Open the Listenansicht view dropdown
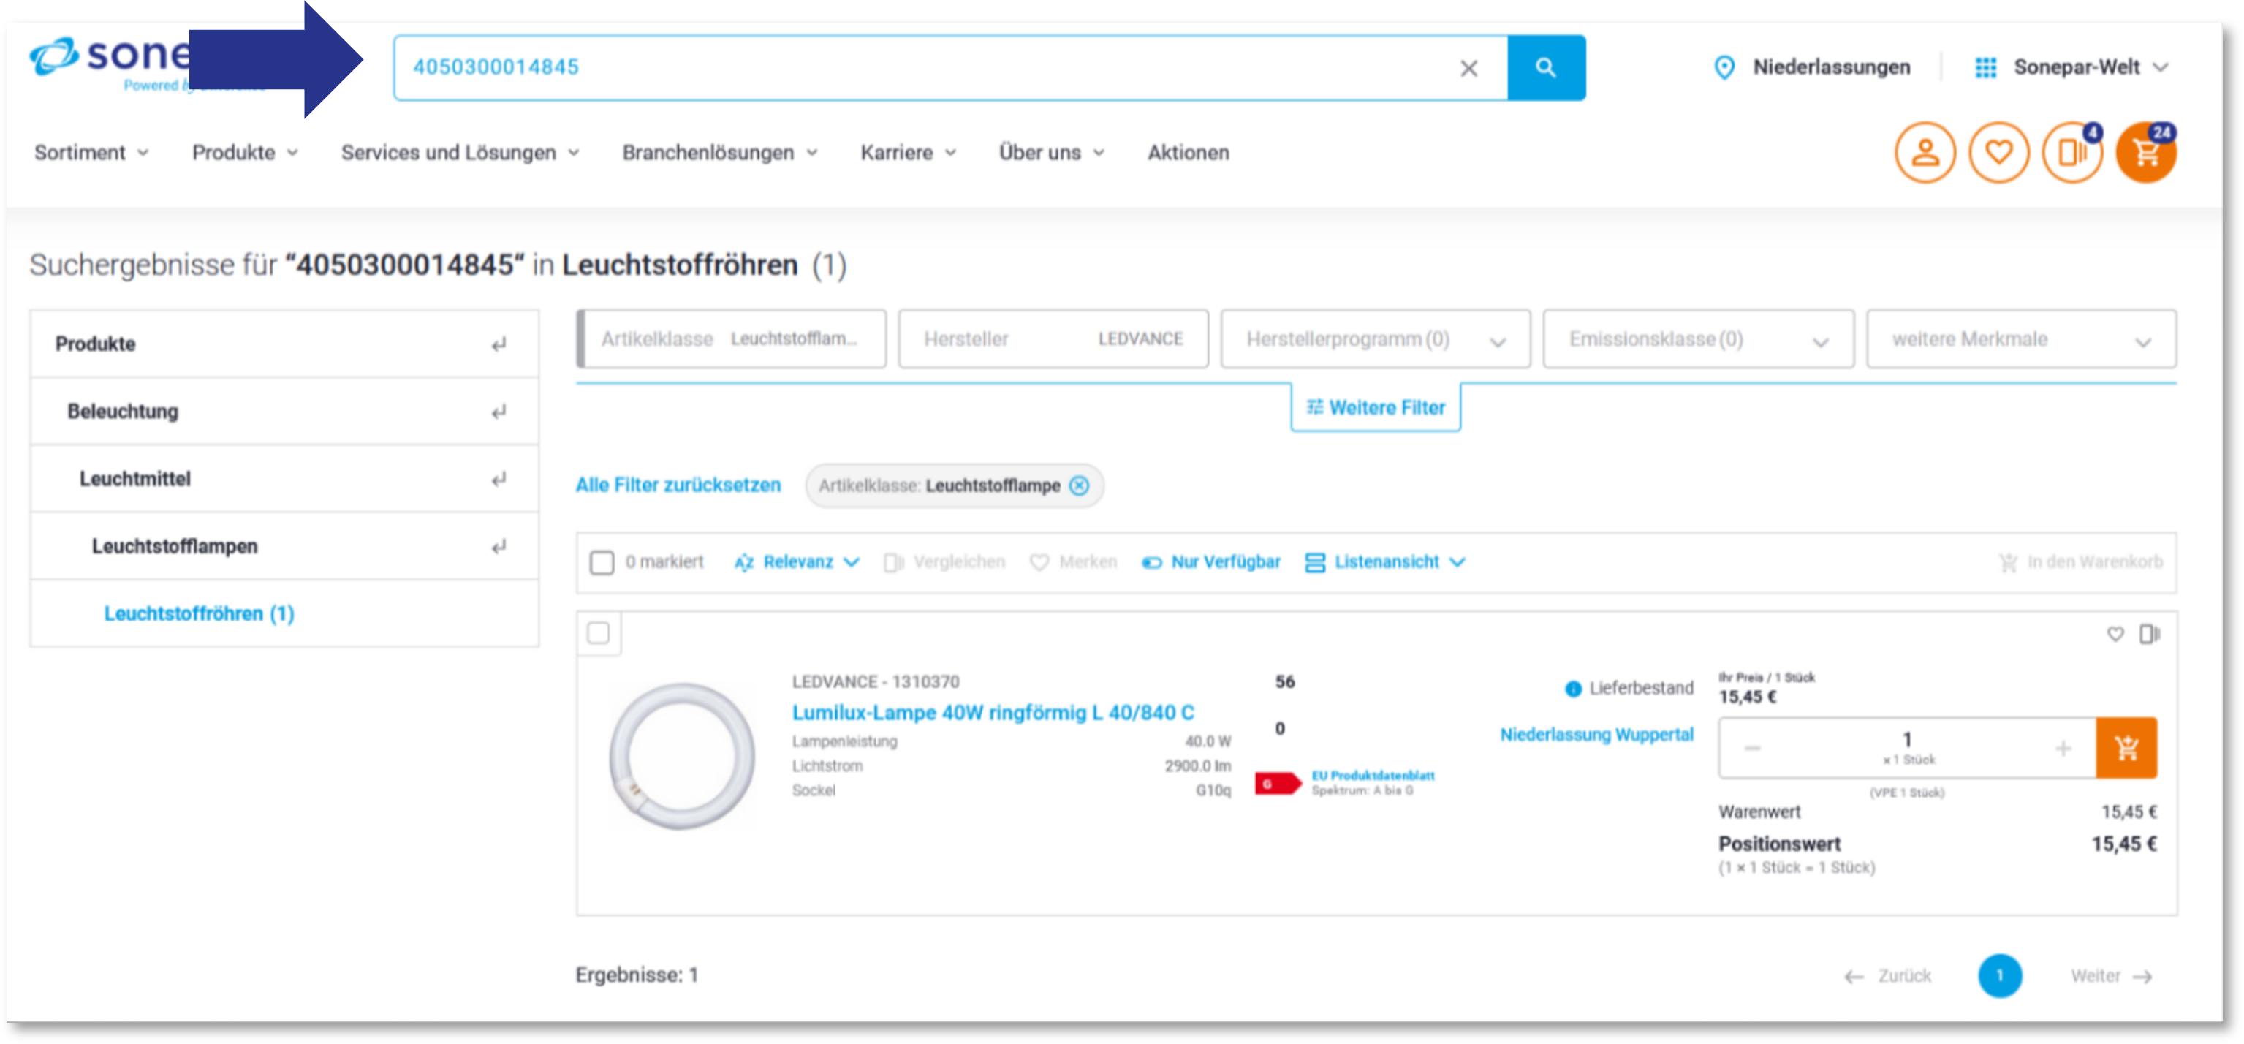The width and height of the screenshot is (2244, 1044). 1385,562
